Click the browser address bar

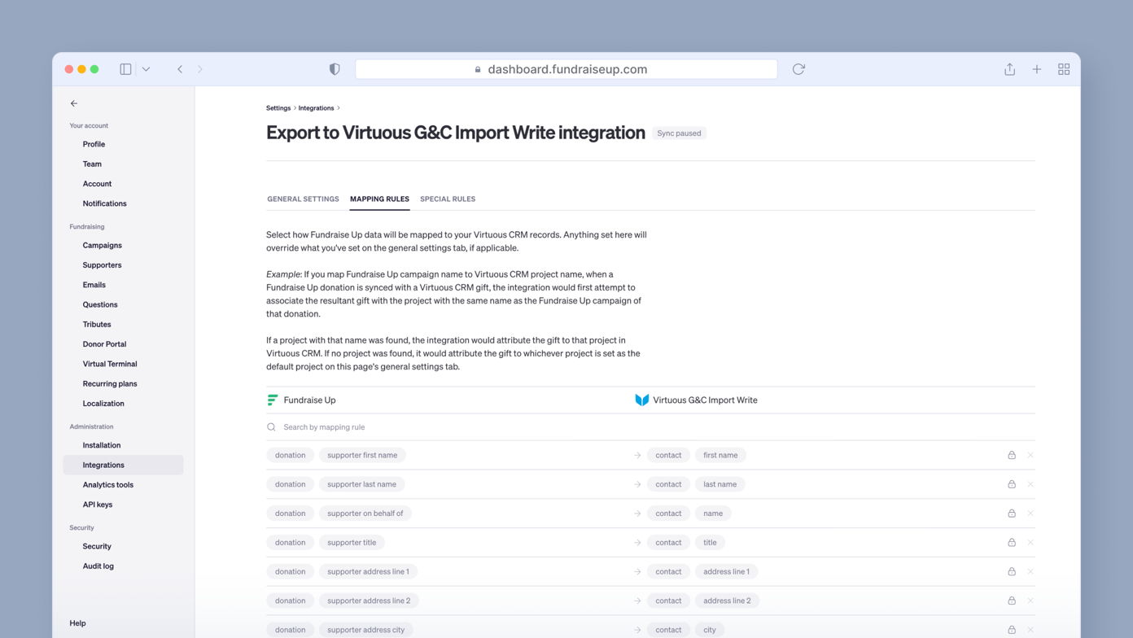566,69
